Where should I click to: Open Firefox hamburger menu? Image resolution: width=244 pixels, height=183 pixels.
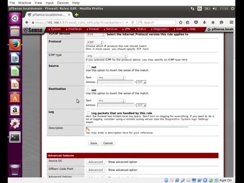[x=231, y=22]
